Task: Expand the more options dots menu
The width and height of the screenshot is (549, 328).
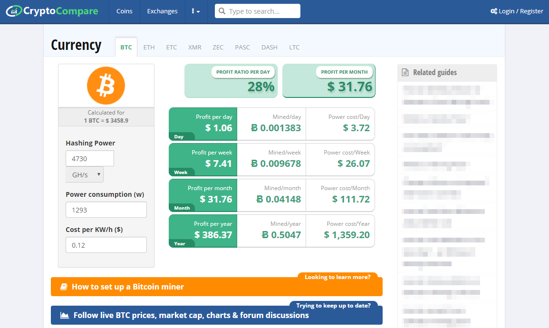Action: 196,11
